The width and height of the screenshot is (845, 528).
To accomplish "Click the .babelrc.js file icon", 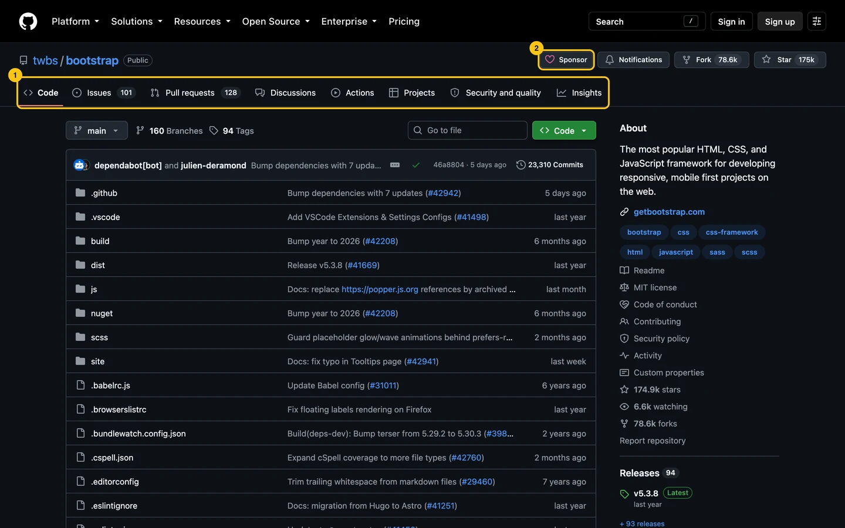I will (x=80, y=385).
